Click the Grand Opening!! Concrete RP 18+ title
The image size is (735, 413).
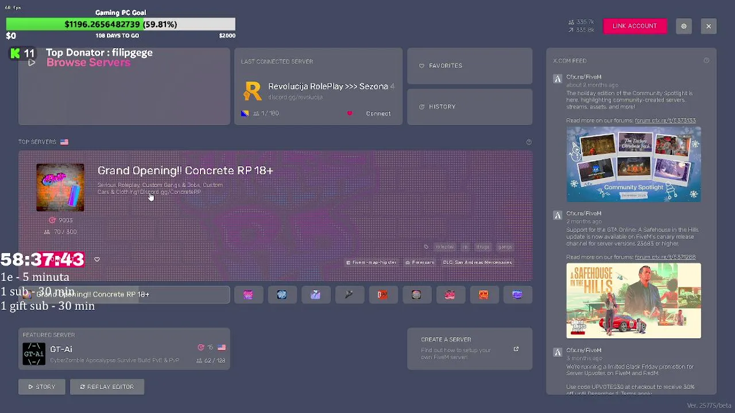click(185, 170)
